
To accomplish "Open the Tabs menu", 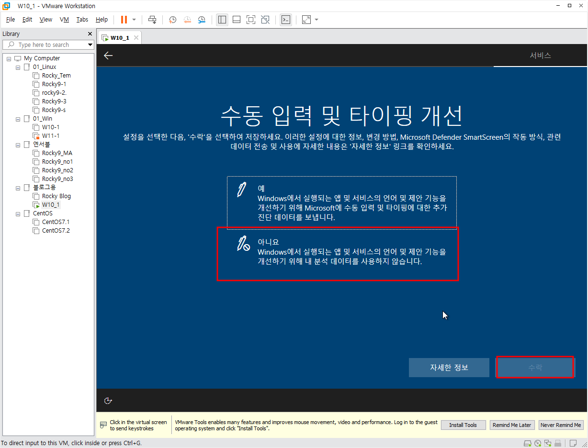I will pyautogui.click(x=82, y=20).
